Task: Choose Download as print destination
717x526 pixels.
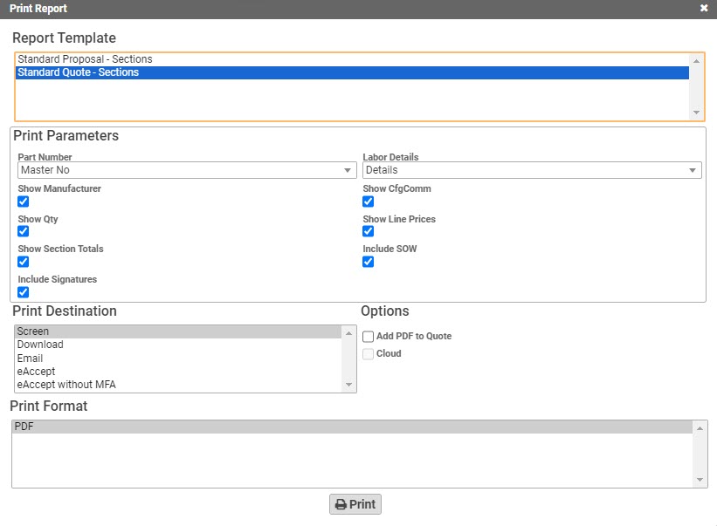Action: click(40, 345)
